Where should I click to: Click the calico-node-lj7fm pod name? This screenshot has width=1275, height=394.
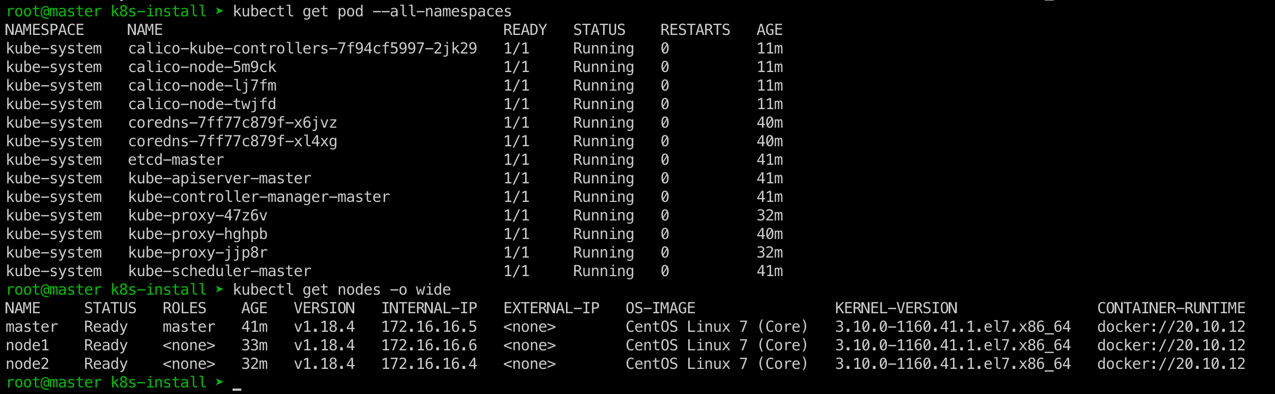202,86
